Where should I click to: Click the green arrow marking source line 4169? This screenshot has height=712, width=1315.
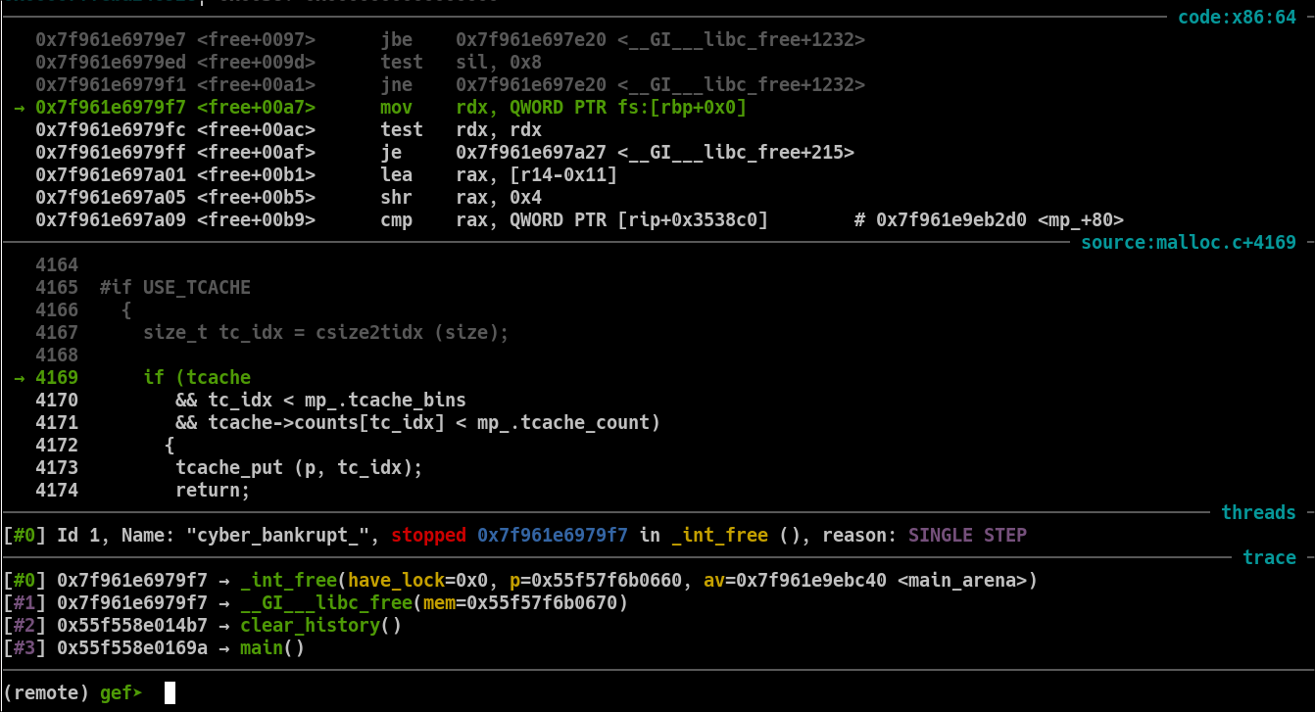click(21, 378)
